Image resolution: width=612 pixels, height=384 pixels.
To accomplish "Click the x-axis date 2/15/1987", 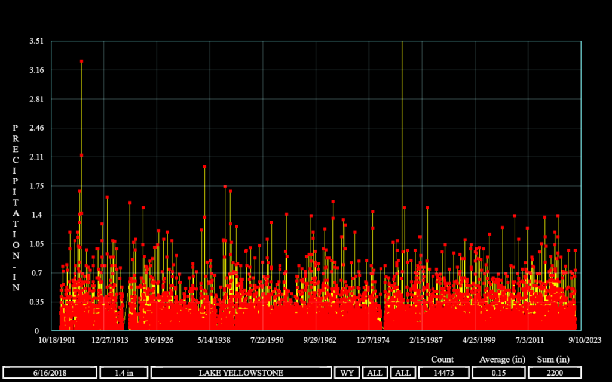I will pyautogui.click(x=426, y=340).
